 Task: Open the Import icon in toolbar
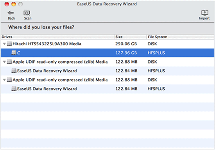204,13
